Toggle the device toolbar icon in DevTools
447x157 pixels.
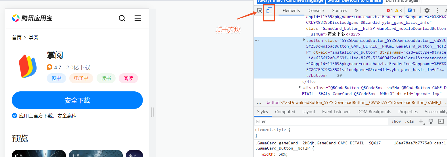269,11
